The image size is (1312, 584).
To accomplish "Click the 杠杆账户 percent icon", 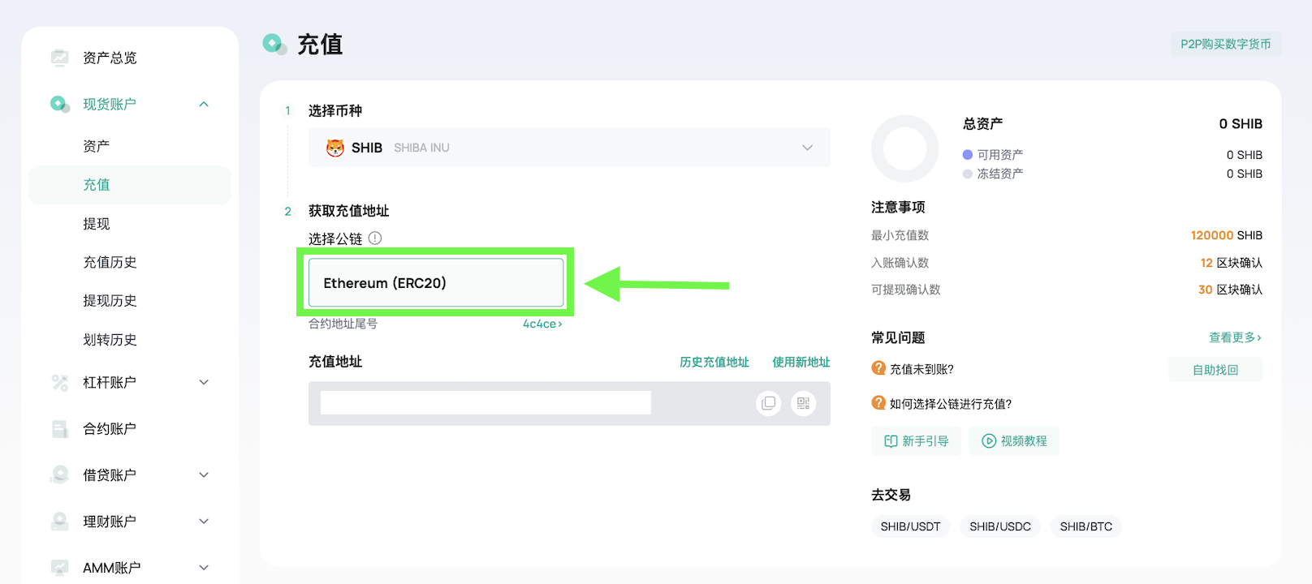I will coord(59,382).
